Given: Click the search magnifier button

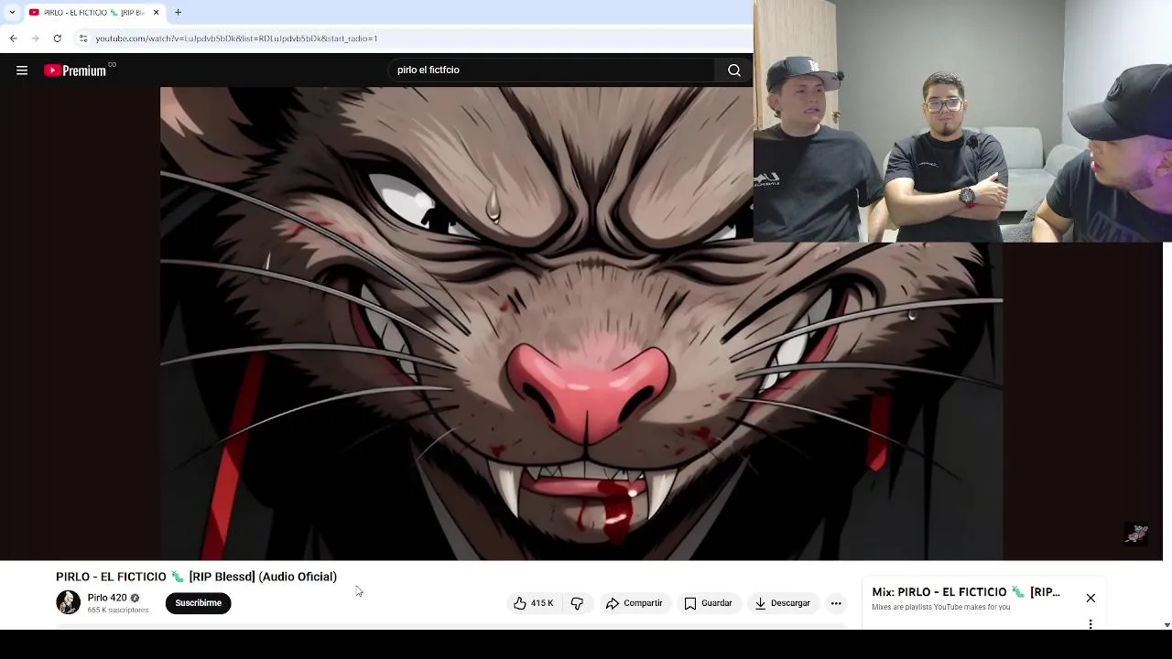Looking at the screenshot, I should click(734, 70).
